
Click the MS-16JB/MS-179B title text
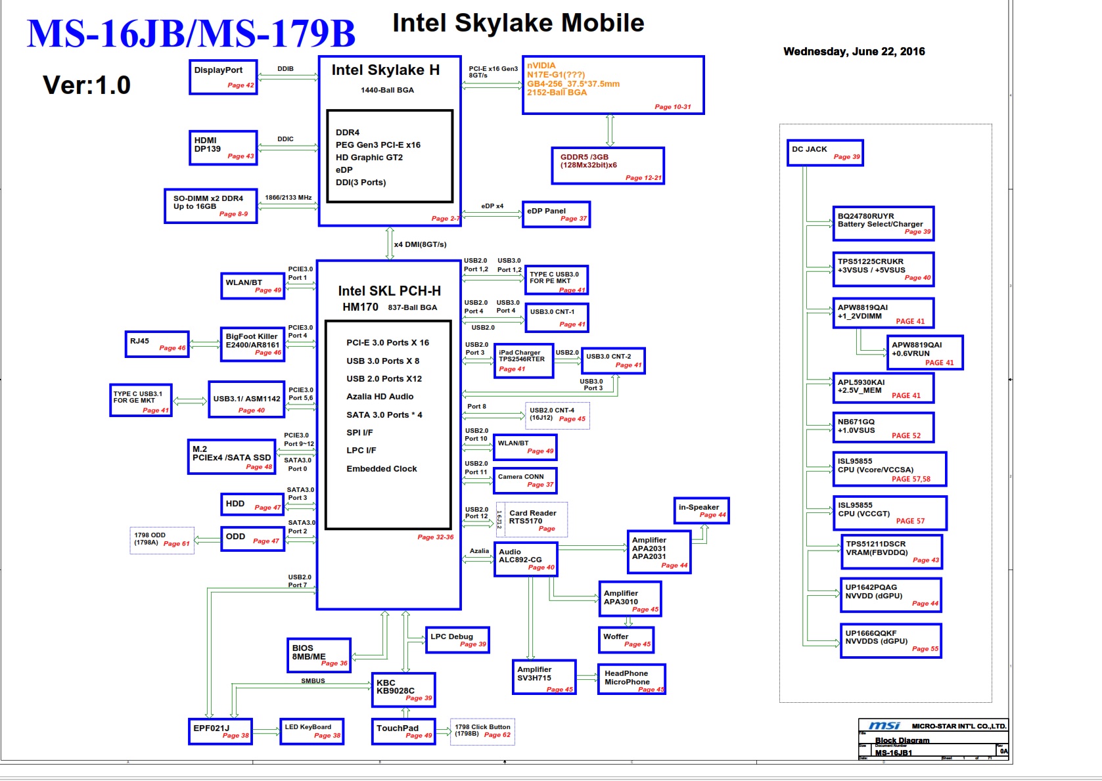click(x=191, y=33)
